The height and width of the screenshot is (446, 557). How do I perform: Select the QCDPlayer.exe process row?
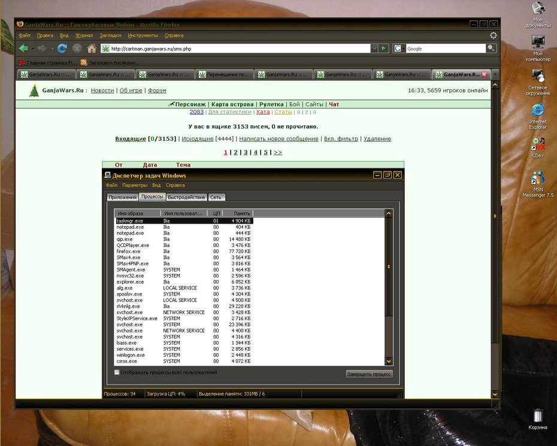pos(184,245)
